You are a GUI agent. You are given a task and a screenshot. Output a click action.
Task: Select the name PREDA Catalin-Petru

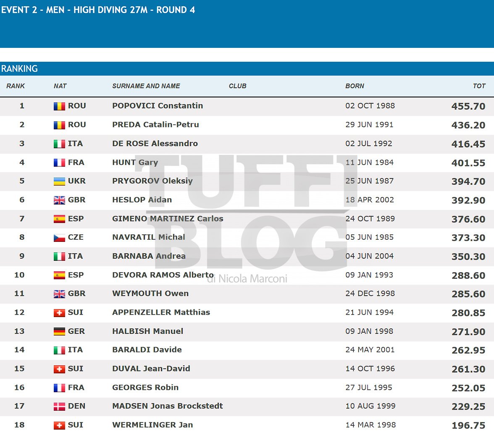pyautogui.click(x=155, y=125)
